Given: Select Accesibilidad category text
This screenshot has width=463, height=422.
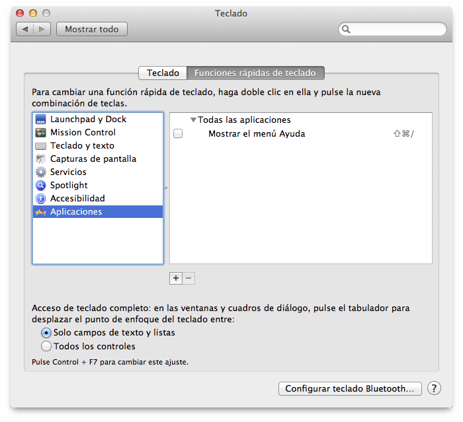Looking at the screenshot, I should pyautogui.click(x=77, y=199).
